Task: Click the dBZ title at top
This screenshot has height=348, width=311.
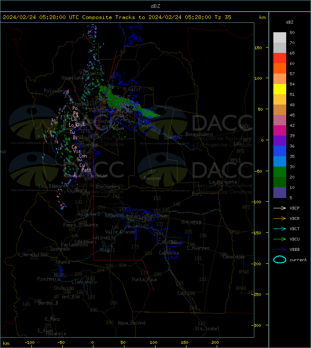Action: [x=155, y=6]
